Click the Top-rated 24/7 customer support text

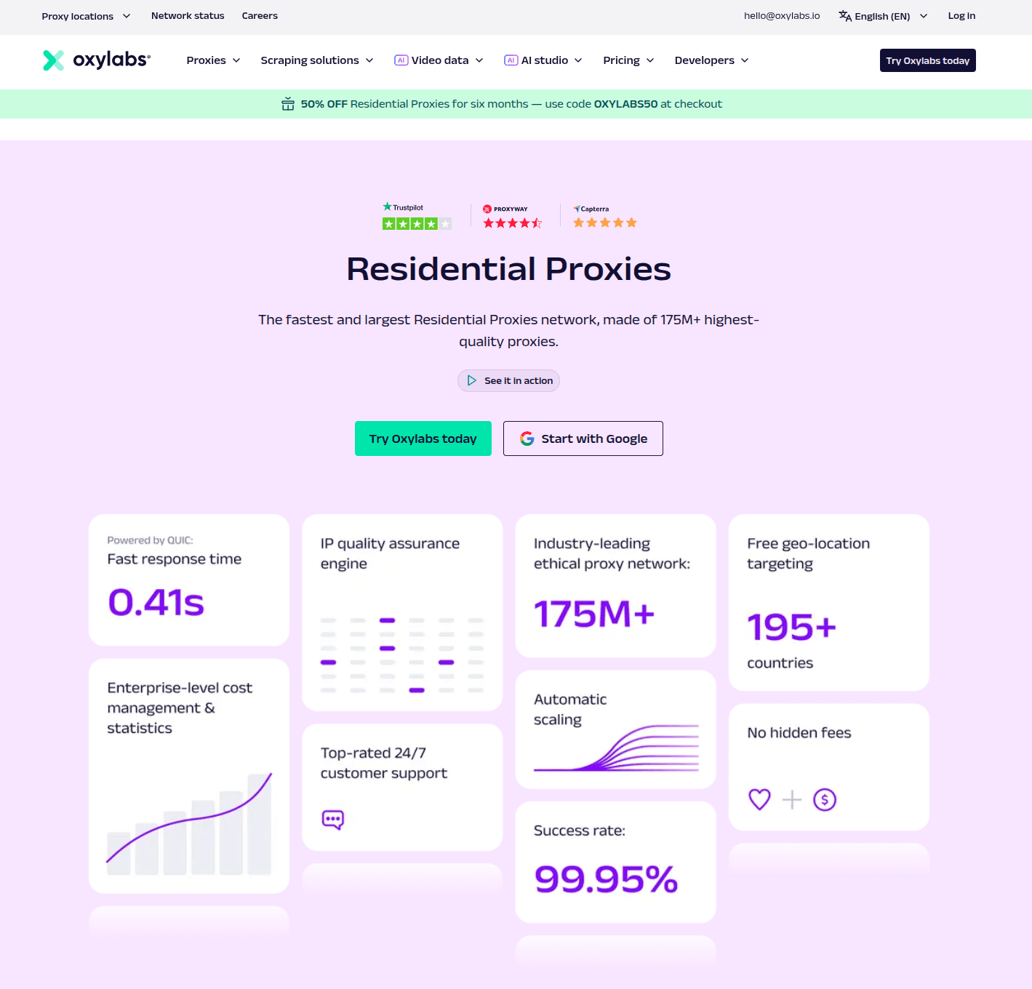point(384,763)
